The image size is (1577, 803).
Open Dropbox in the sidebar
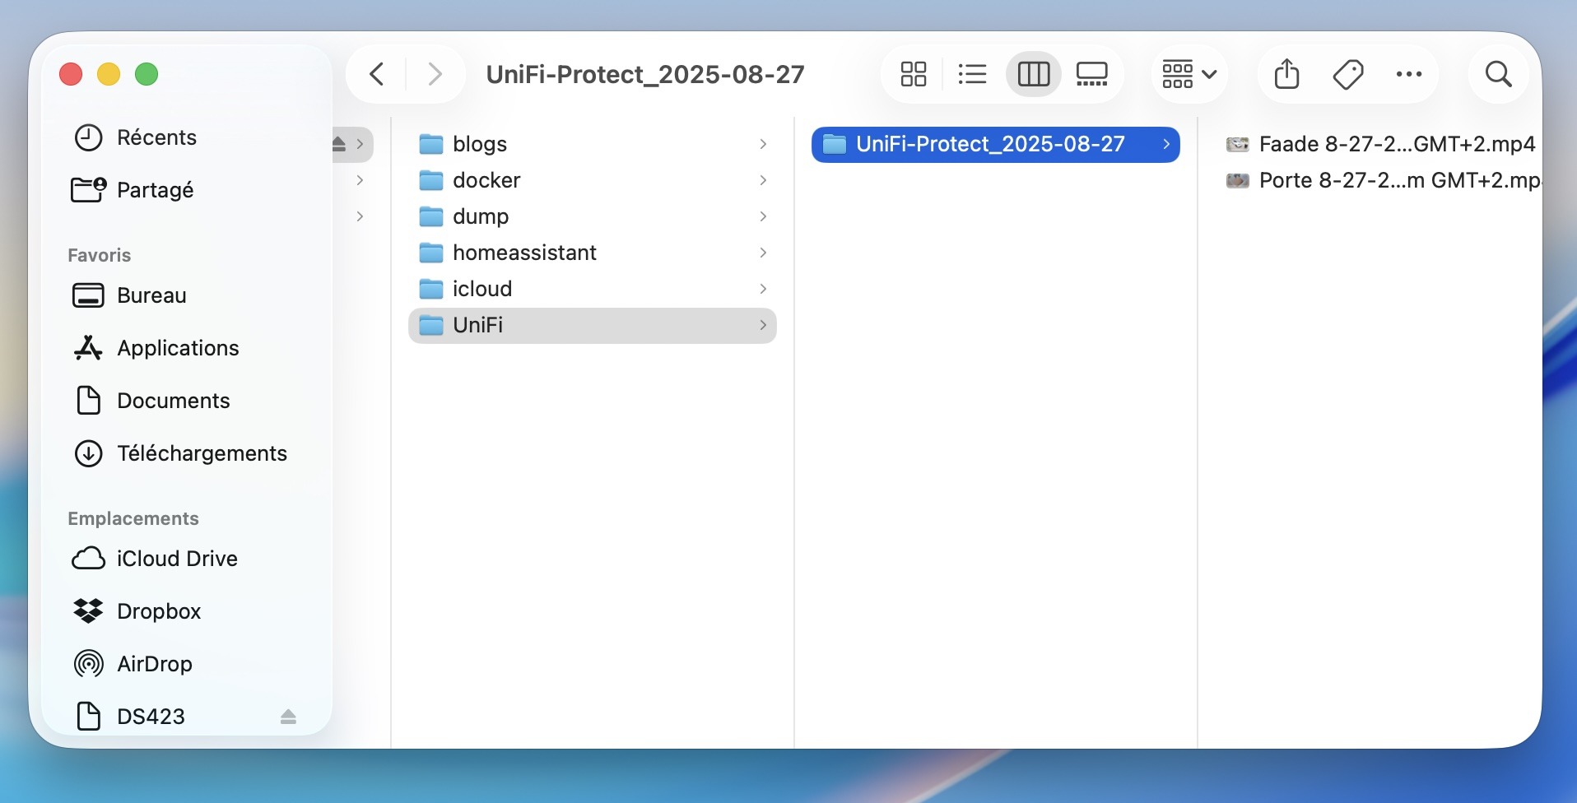click(x=188, y=611)
